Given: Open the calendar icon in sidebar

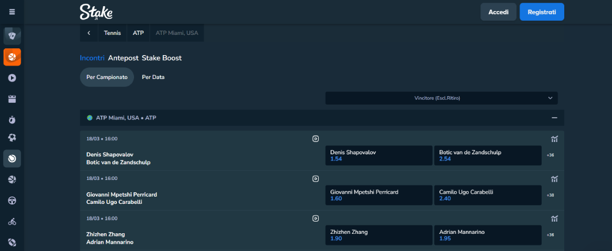Looking at the screenshot, I should click(12, 99).
